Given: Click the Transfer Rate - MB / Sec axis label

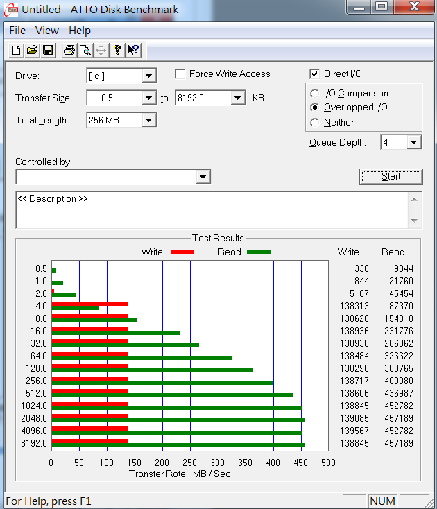Looking at the screenshot, I should pos(180,474).
